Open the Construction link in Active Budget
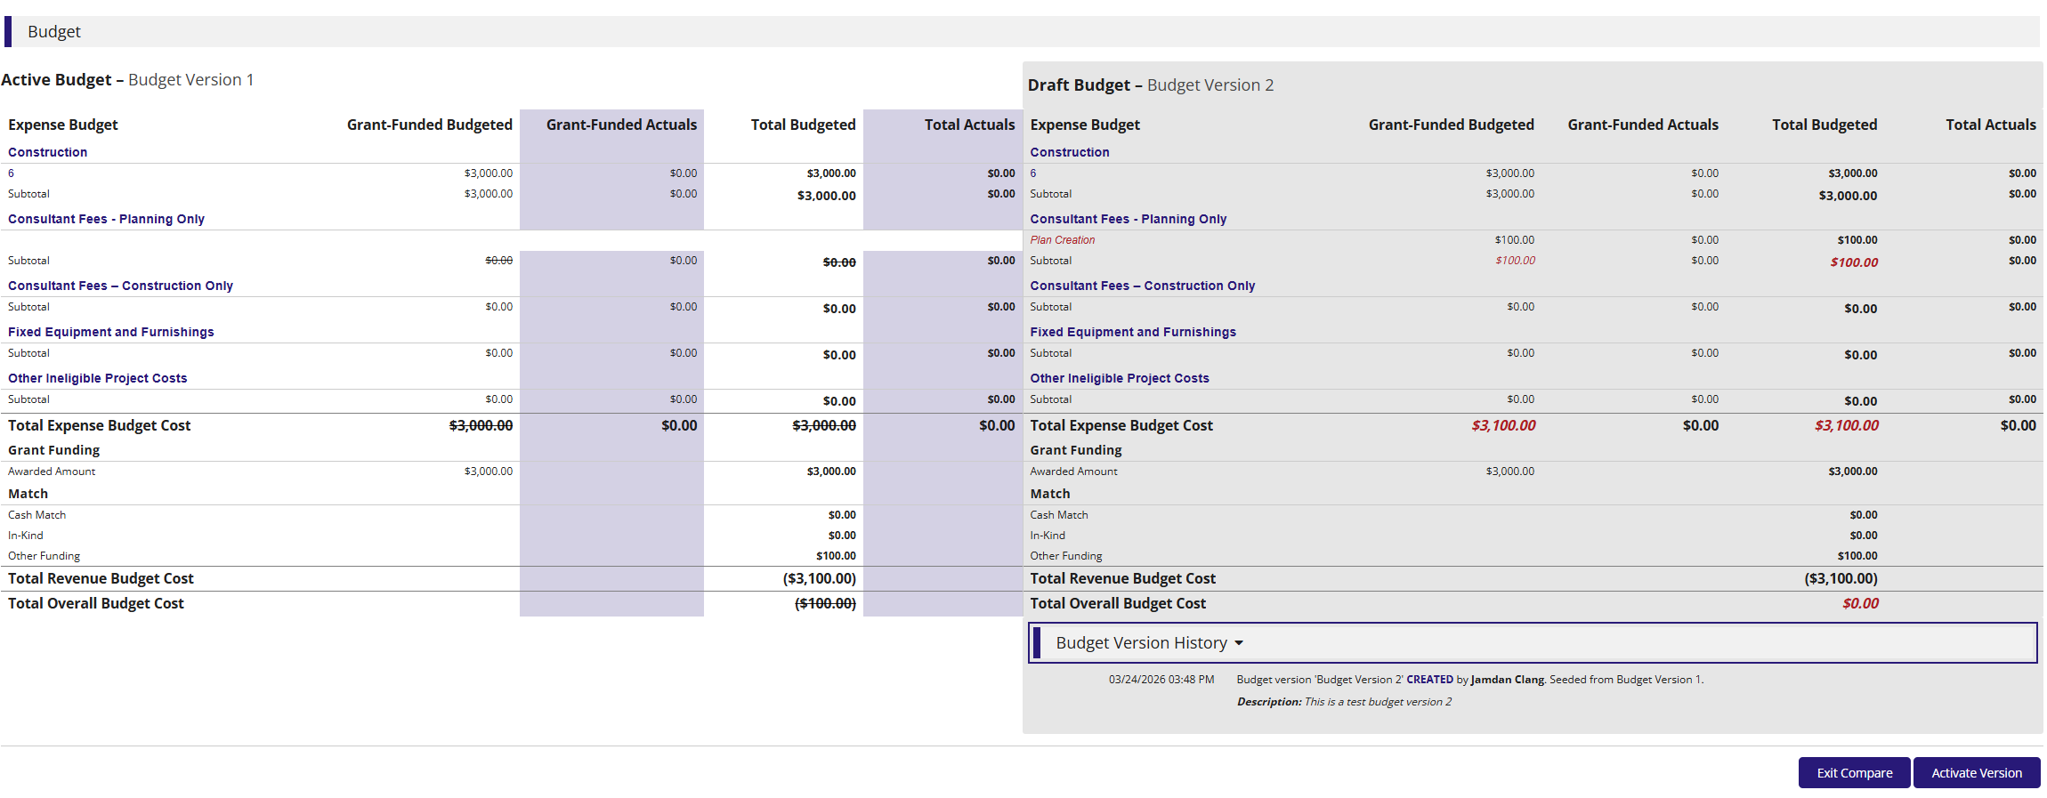The width and height of the screenshot is (2047, 798). (48, 152)
